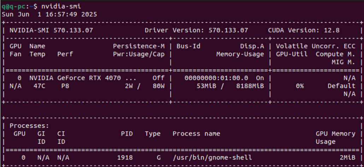This screenshot has width=364, height=167.
Task: Click the CUDA Version 12.8 text
Action: tap(304, 30)
